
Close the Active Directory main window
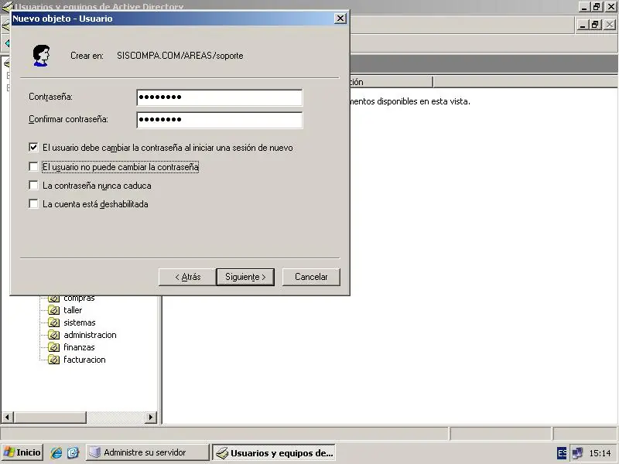click(610, 6)
